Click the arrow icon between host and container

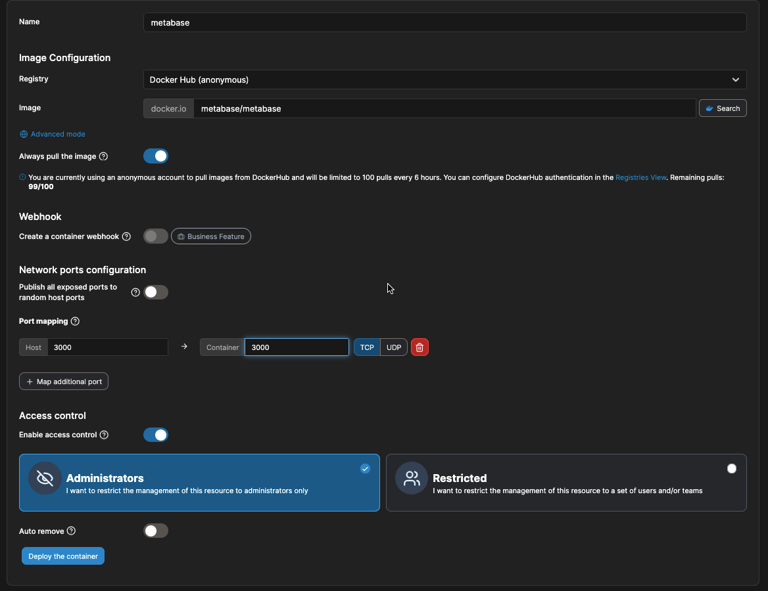184,346
